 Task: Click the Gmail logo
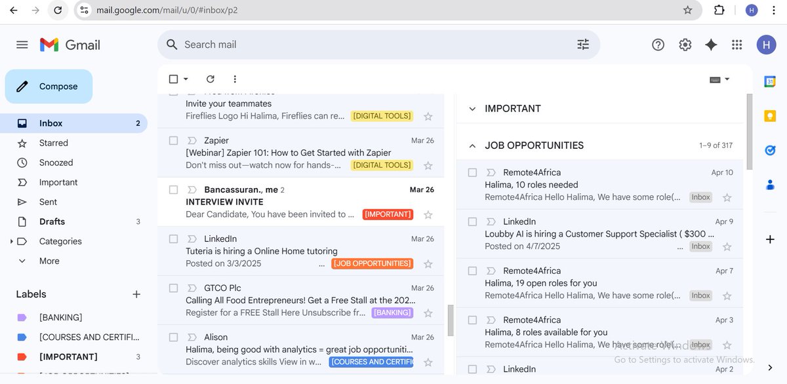tap(70, 45)
